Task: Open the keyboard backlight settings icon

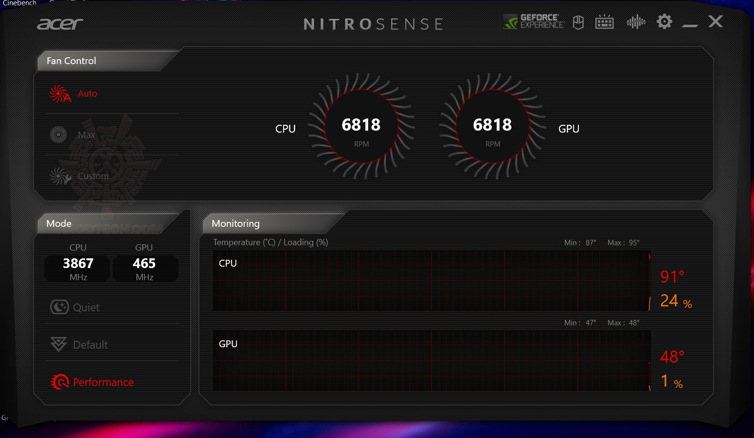Action: (604, 22)
